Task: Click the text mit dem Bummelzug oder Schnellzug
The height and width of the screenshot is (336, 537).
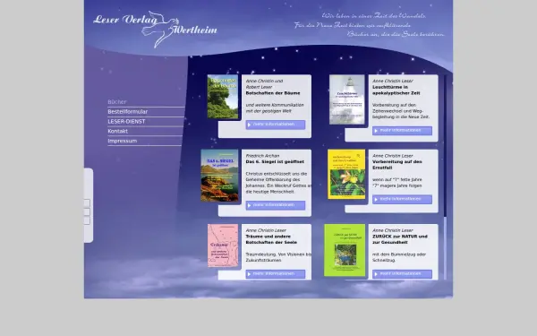Action: (399, 257)
